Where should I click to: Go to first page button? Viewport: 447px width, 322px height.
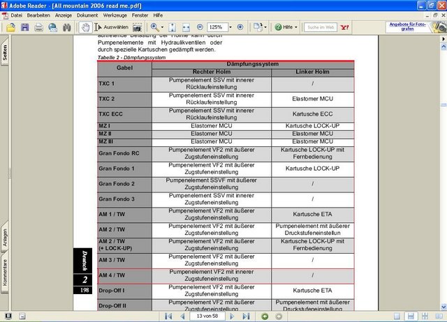(x=168, y=316)
